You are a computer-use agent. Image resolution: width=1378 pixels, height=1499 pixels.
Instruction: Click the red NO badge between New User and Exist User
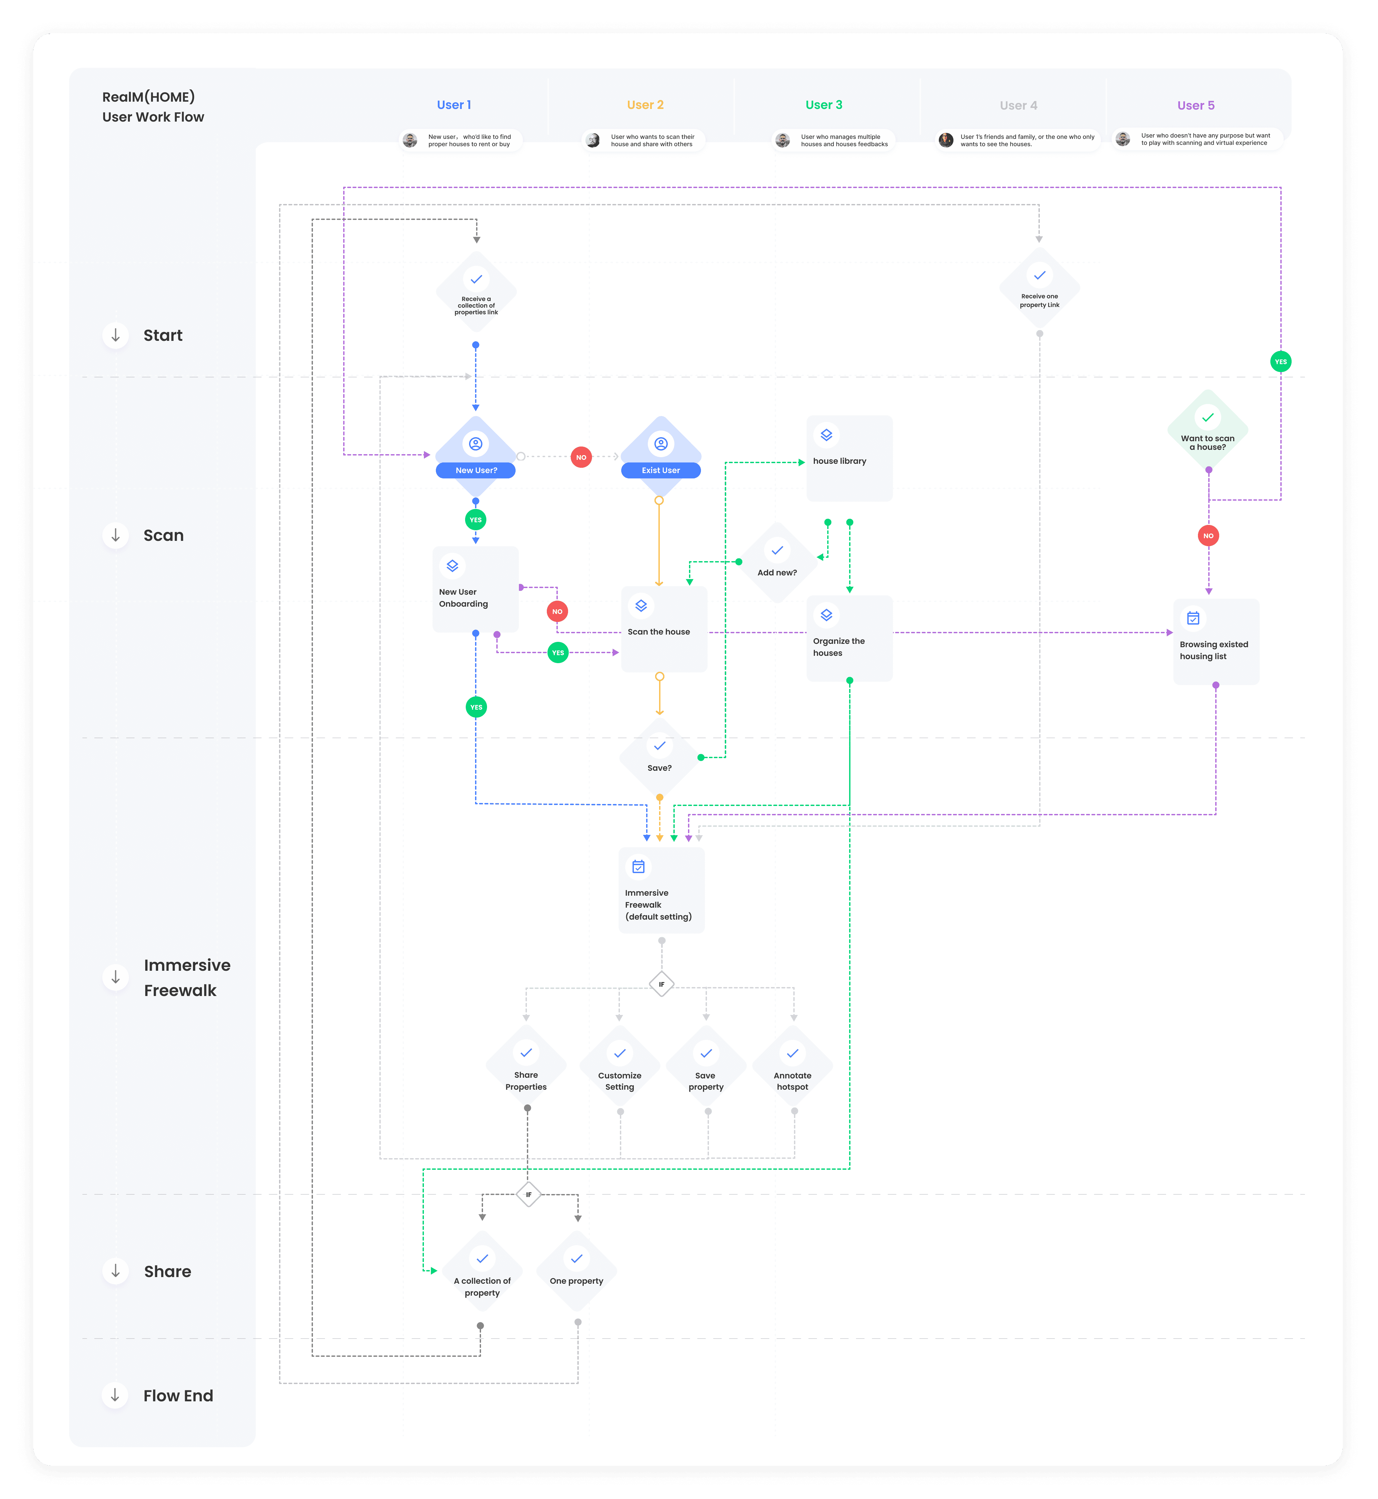click(581, 457)
